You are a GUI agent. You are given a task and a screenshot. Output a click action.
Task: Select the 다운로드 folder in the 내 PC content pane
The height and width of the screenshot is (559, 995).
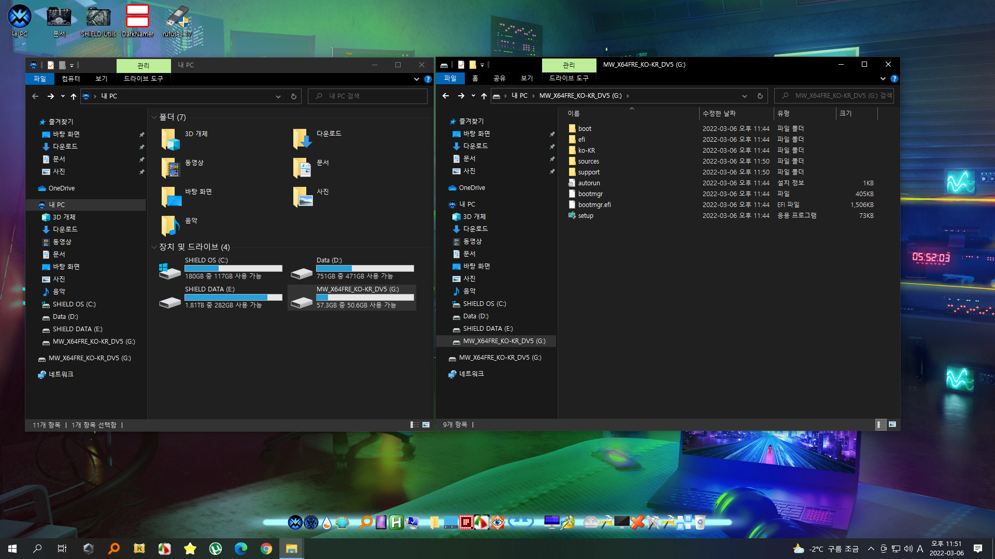click(x=317, y=139)
